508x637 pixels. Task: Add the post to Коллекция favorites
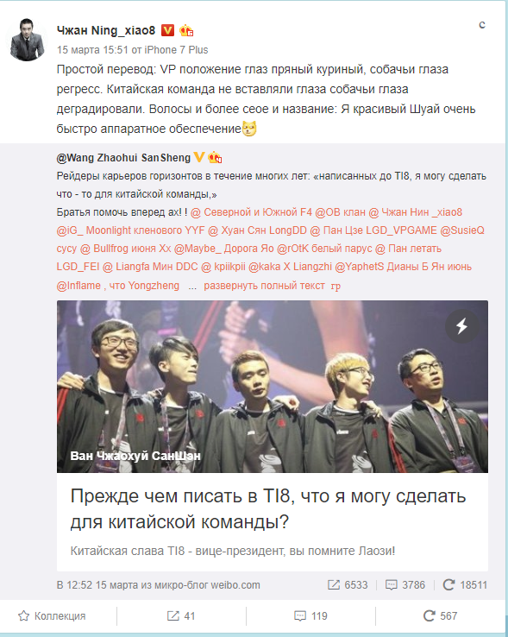coord(52,616)
